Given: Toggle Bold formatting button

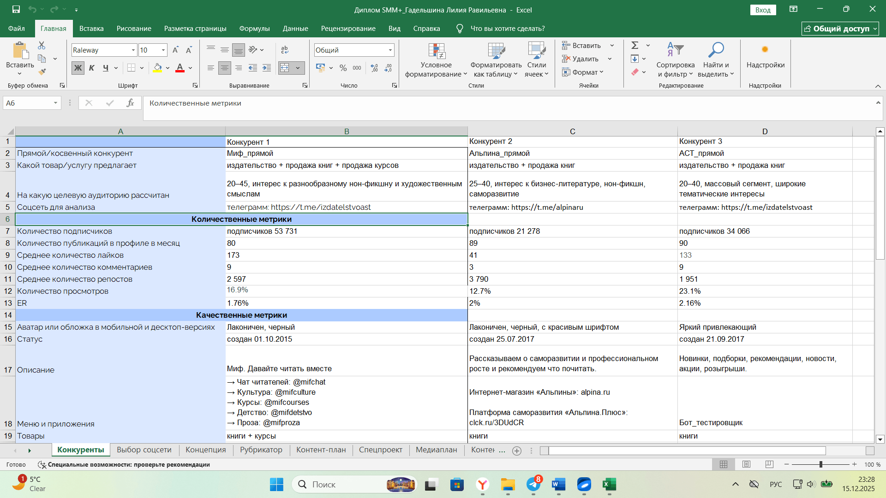Looking at the screenshot, I should (78, 68).
